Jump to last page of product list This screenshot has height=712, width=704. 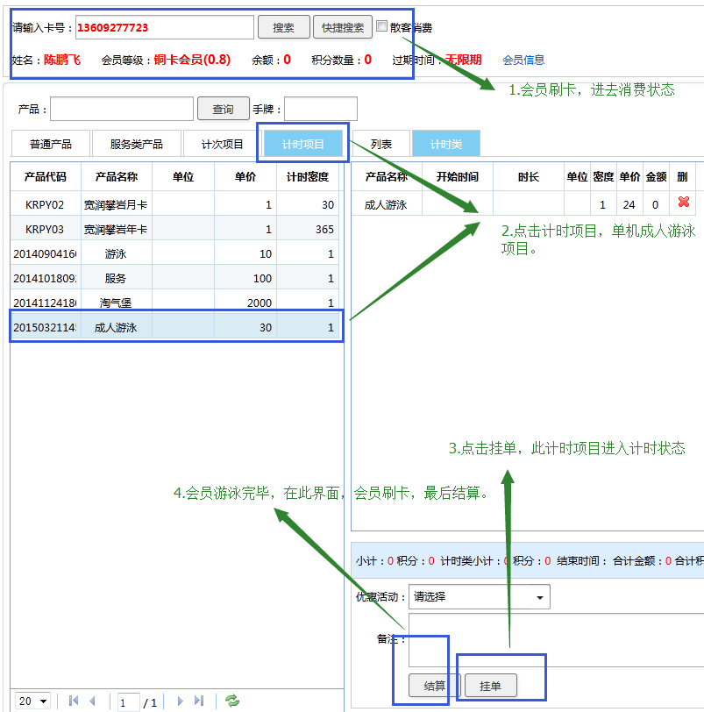coord(199,701)
